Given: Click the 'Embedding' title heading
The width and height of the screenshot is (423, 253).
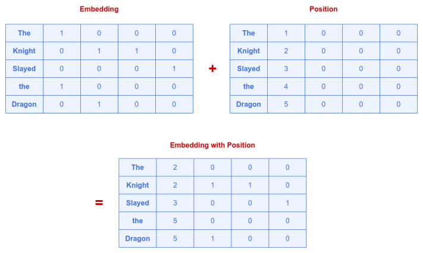Looking at the screenshot, I should [99, 10].
